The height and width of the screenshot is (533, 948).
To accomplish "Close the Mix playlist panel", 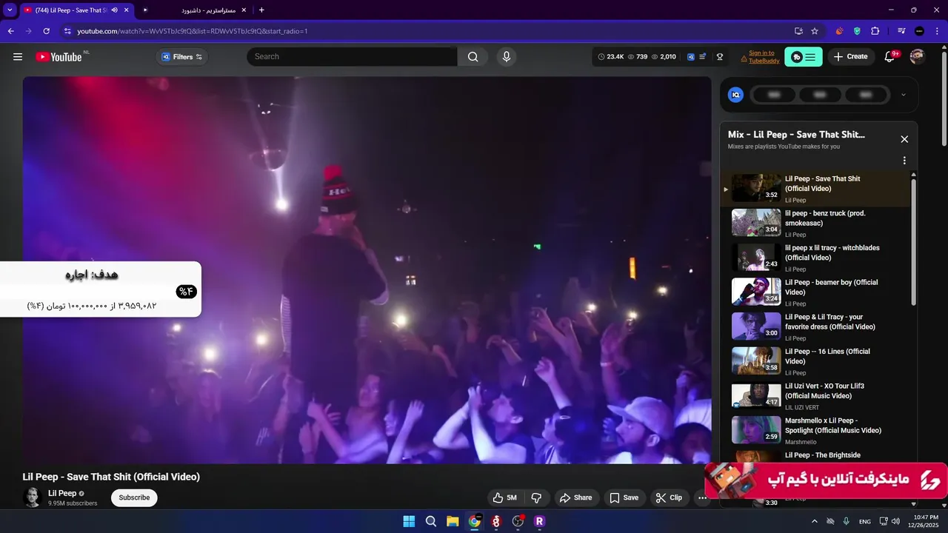I will coord(904,139).
